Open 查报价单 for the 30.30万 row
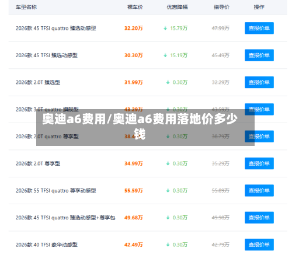 point(259,55)
